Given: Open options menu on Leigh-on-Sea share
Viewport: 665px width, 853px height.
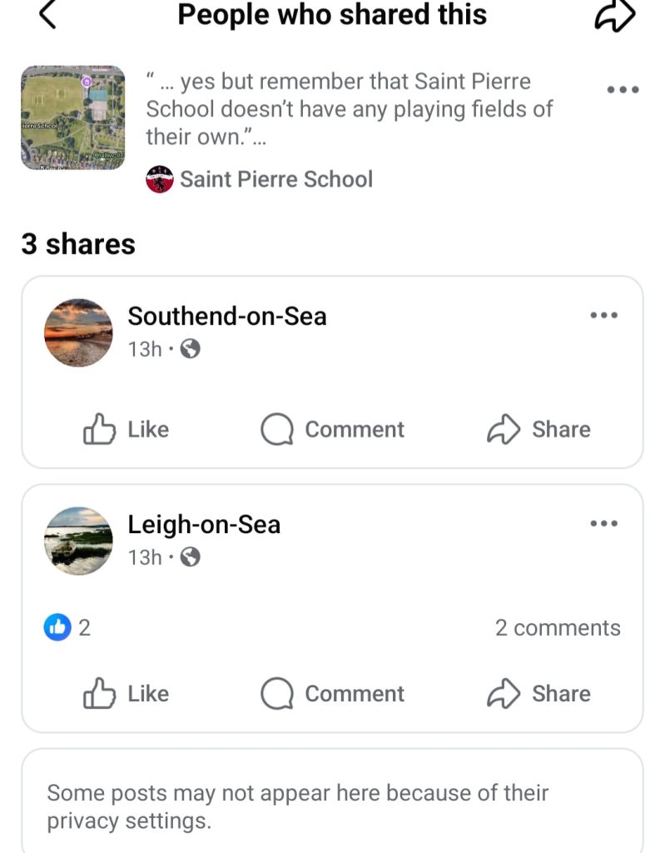Looking at the screenshot, I should 604,524.
